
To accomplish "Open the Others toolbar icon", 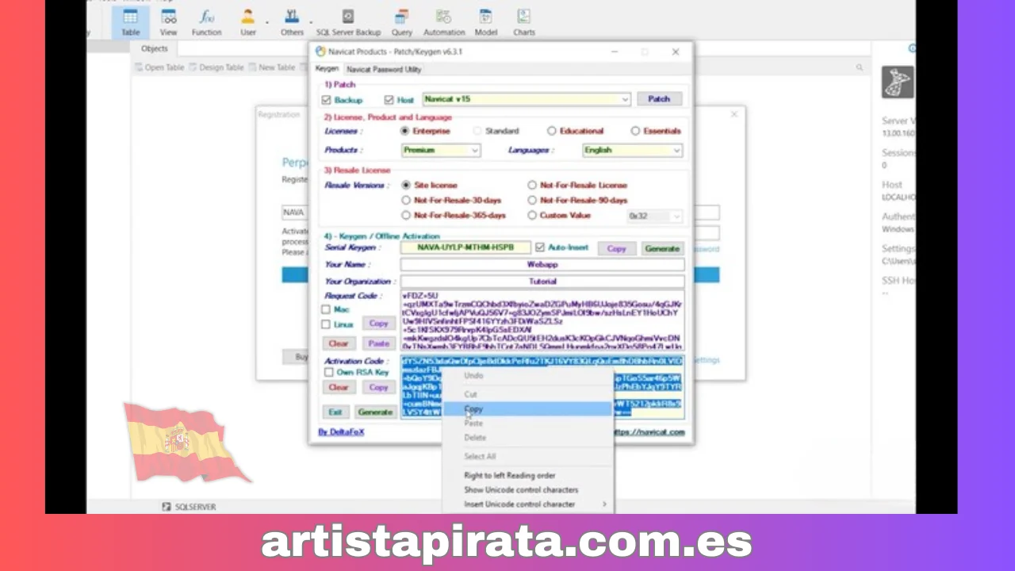I will [x=292, y=21].
